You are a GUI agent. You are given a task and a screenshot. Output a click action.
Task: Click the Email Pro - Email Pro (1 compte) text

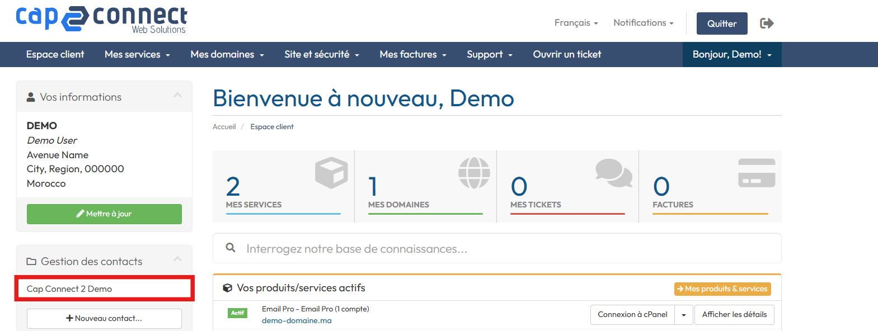point(316,309)
